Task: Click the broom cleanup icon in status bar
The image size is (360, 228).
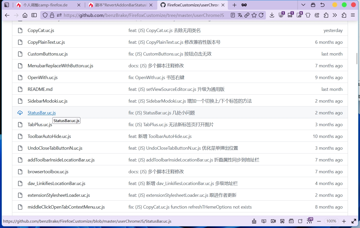Action: 254,221
